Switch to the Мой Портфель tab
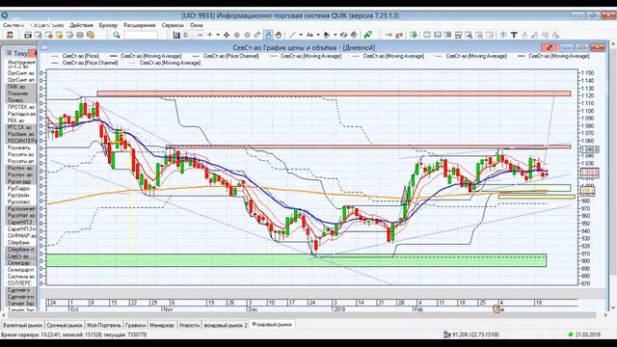Screen dimensions: 617x347 [x=104, y=326]
